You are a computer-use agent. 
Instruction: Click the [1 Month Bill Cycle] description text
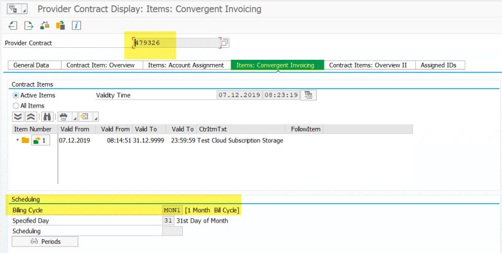tap(212, 210)
